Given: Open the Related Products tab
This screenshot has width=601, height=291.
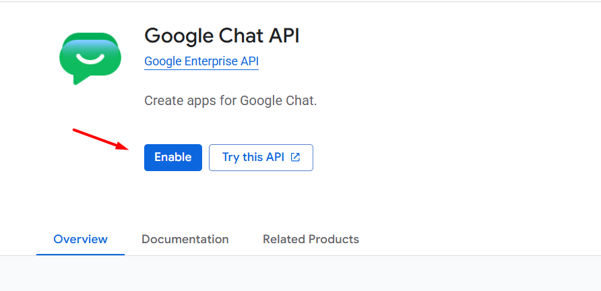Looking at the screenshot, I should coord(311,240).
